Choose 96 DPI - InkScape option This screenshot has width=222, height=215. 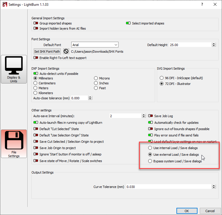[161, 78]
